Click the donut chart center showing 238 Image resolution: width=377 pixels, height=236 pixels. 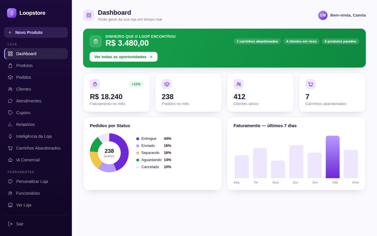(x=109, y=153)
